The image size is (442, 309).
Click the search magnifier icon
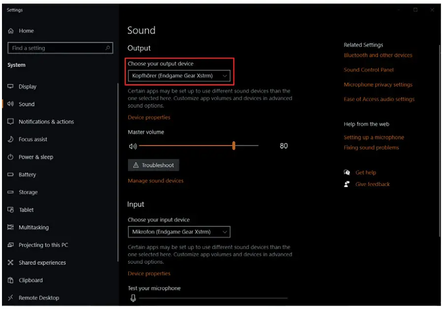(x=108, y=48)
